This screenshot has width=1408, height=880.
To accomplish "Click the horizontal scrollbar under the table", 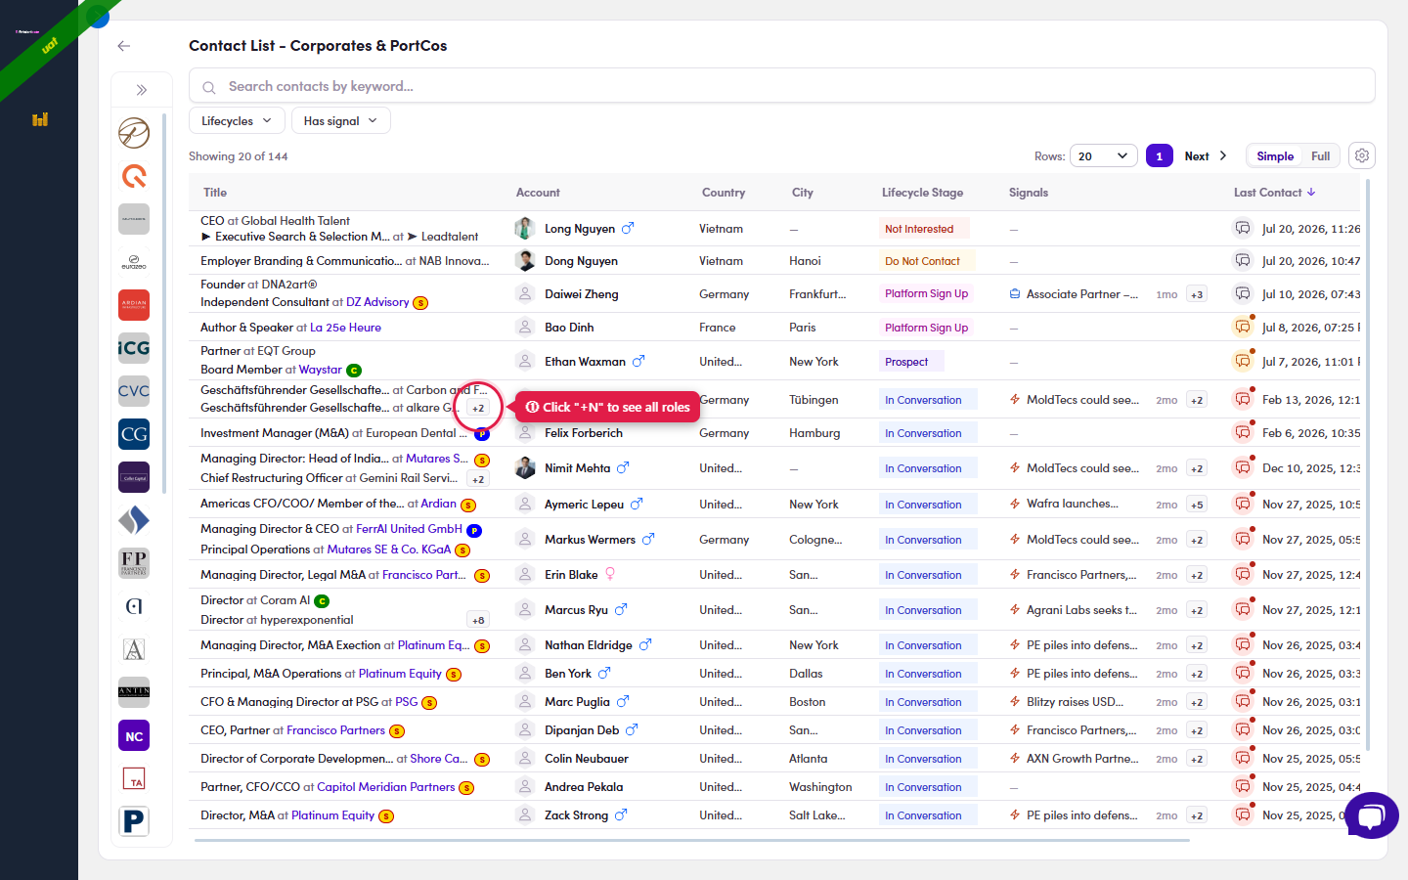I will [692, 840].
